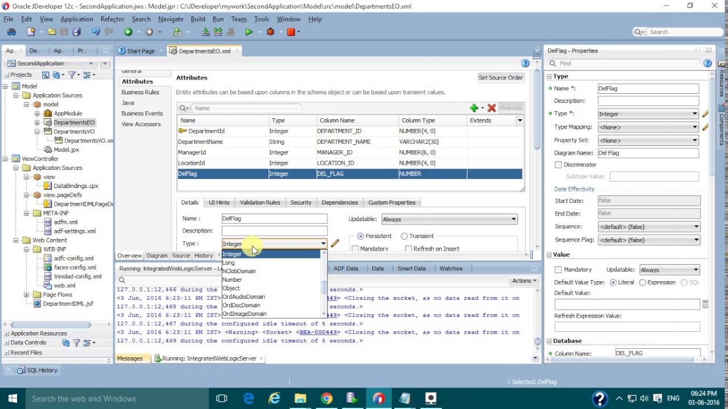Click the red Terminate stop icon
The image size is (728, 409).
[x=291, y=32]
